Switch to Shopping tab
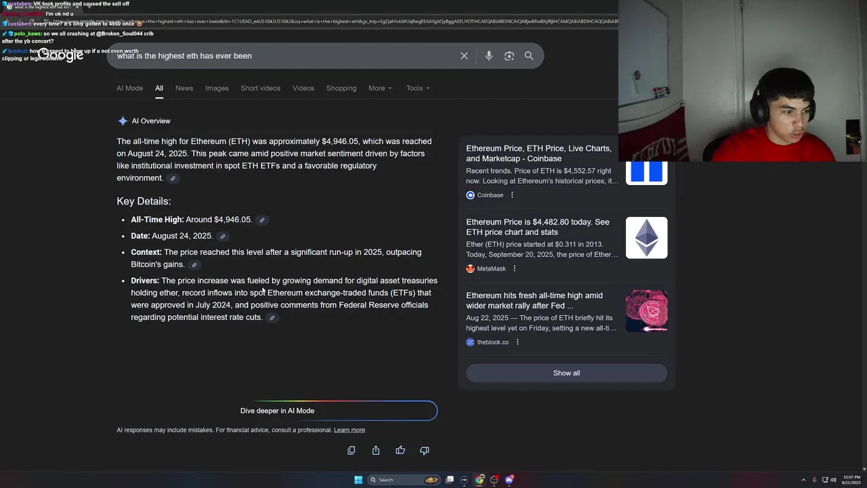 click(341, 88)
